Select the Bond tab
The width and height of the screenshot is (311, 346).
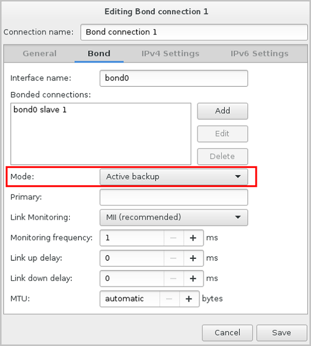99,53
